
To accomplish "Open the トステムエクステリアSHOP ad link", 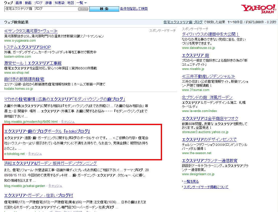I will click(x=28, y=47).
